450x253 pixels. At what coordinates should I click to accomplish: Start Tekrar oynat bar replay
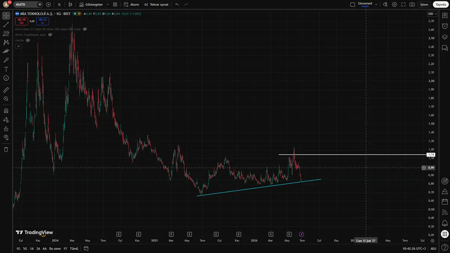(156, 4)
